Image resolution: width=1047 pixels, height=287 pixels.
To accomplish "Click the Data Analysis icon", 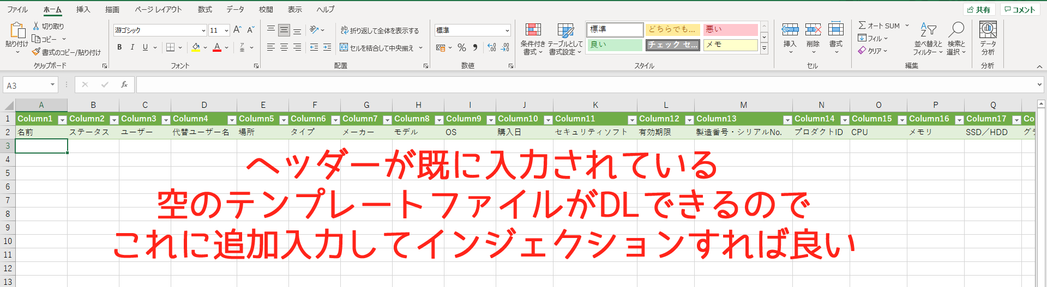I will coord(988,30).
